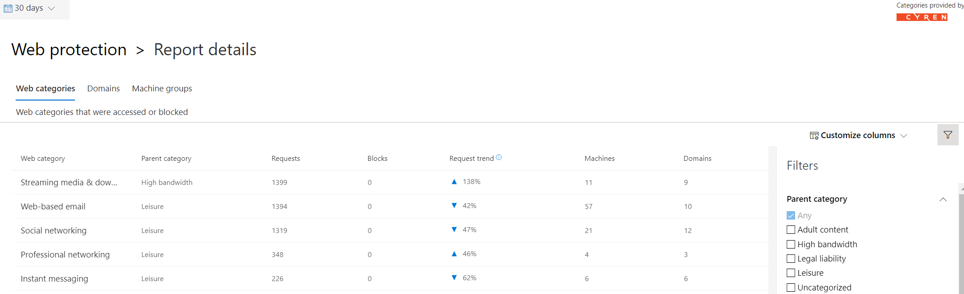Click the filter funnel icon
The image size is (964, 294).
(947, 135)
